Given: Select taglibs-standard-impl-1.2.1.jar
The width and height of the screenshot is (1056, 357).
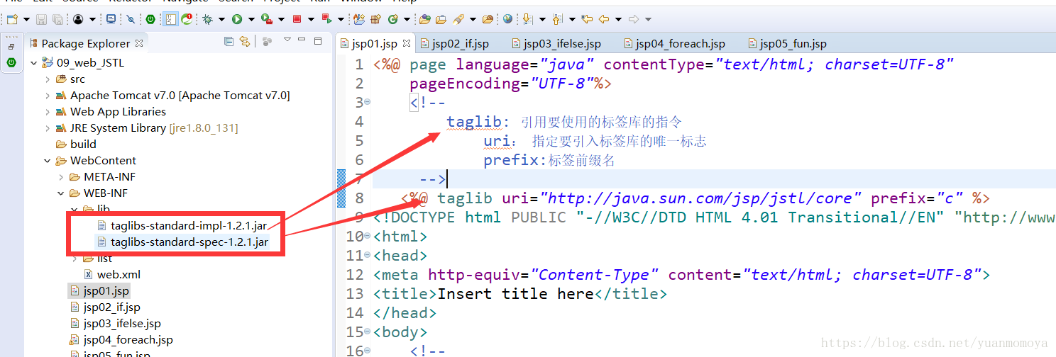Looking at the screenshot, I should click(182, 226).
